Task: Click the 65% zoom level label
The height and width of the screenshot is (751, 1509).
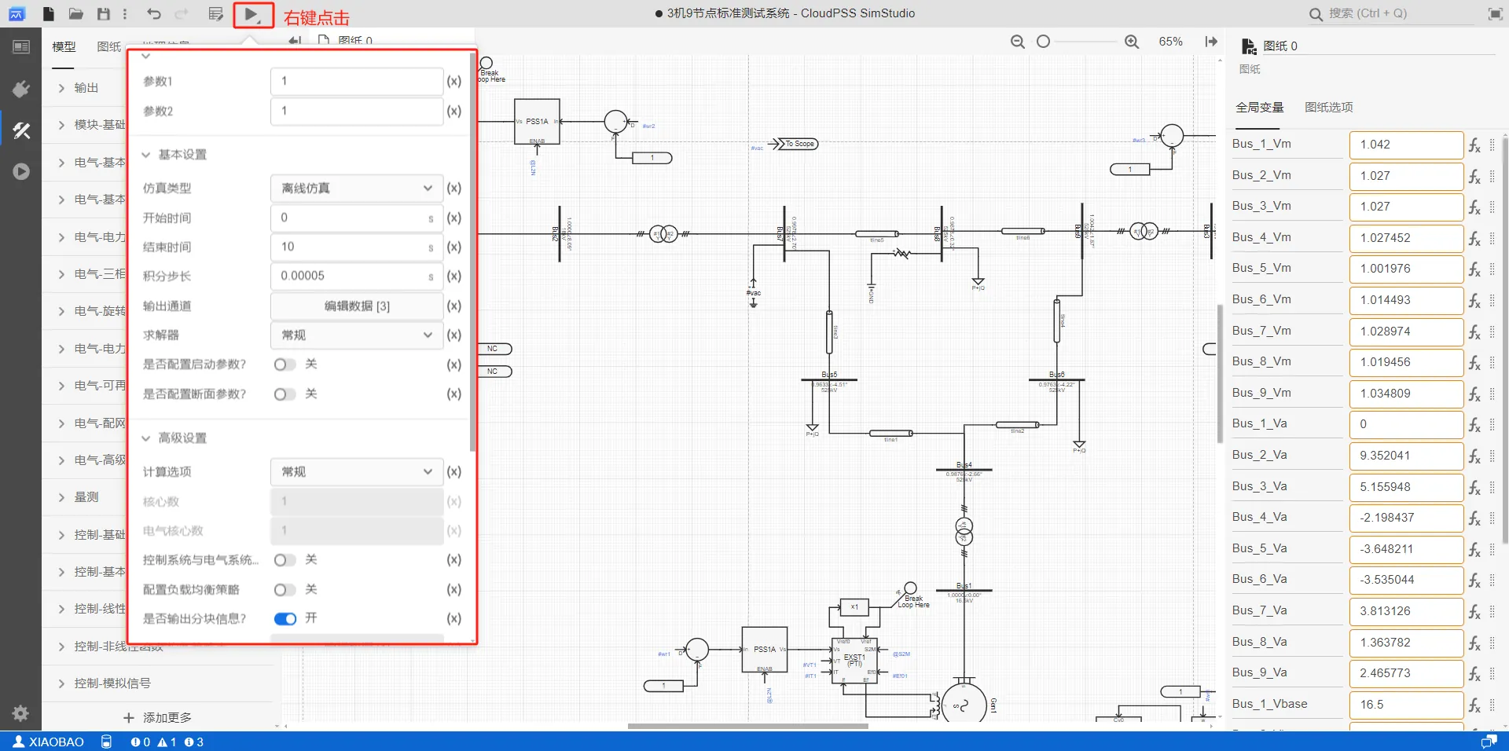Action: (1170, 42)
